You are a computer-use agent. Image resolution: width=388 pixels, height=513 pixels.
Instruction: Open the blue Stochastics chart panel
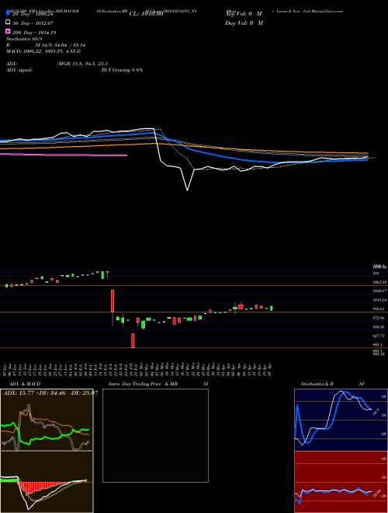(x=341, y=420)
